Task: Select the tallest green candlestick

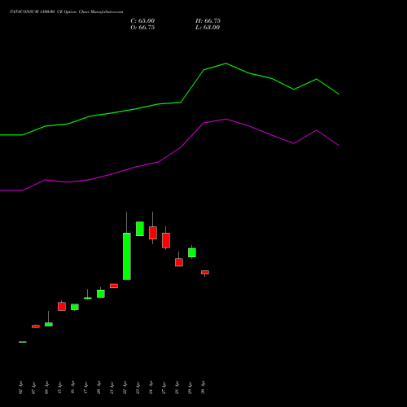Action: click(x=127, y=256)
